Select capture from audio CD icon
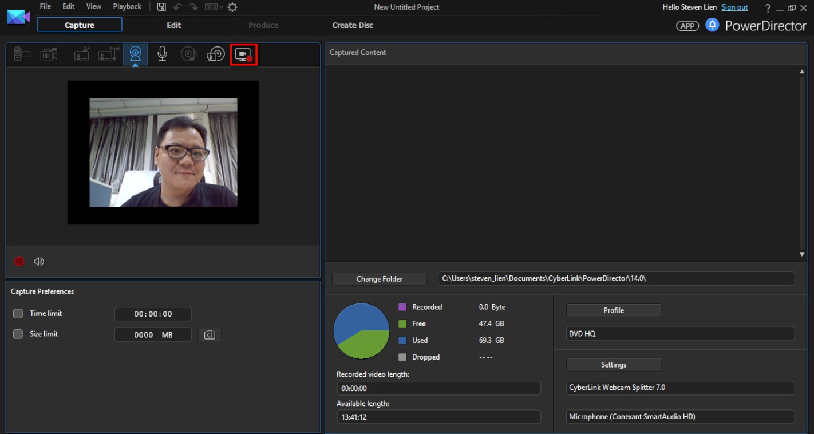This screenshot has height=434, width=814. [189, 54]
